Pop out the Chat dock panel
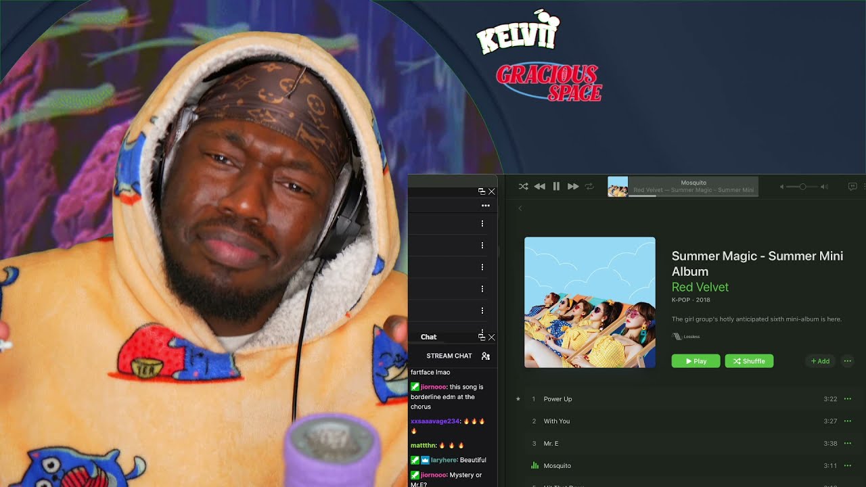This screenshot has height=487, width=866. click(482, 337)
